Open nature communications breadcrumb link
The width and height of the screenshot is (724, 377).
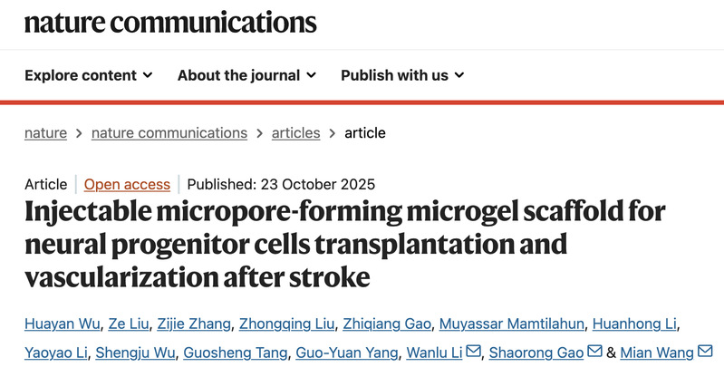coord(169,132)
